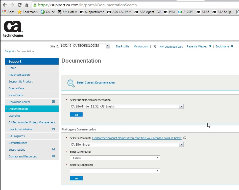Screen dimensions: 239x190
Task: Open the Bookshelf Documentation dropdown
Action: pos(181,106)
